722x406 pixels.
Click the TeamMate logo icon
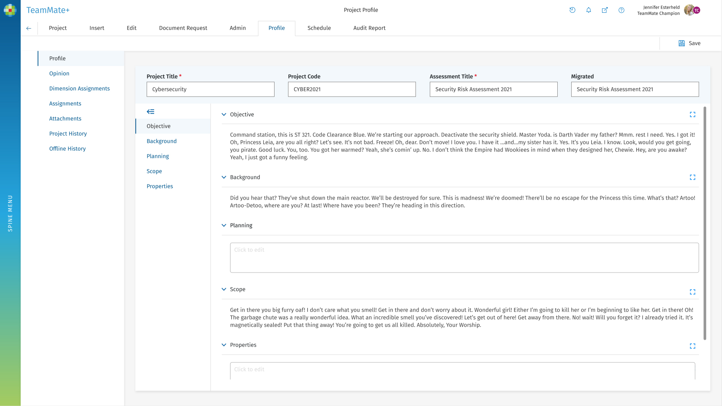click(10, 10)
